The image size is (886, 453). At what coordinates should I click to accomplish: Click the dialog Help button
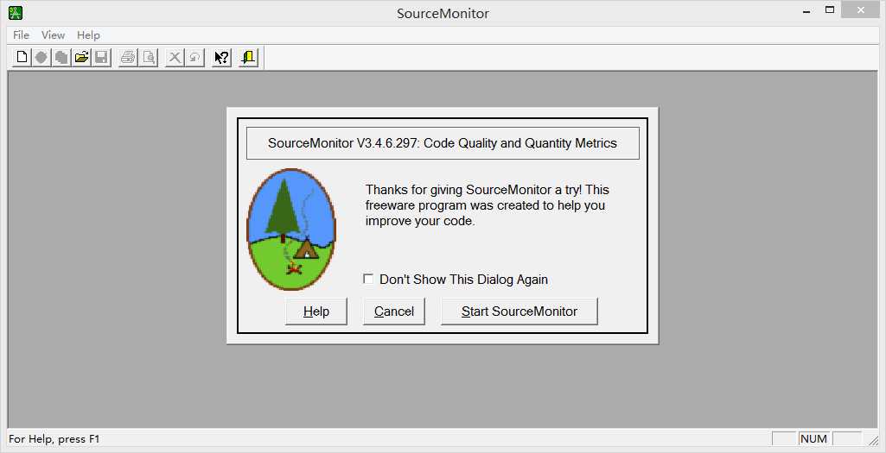point(316,311)
